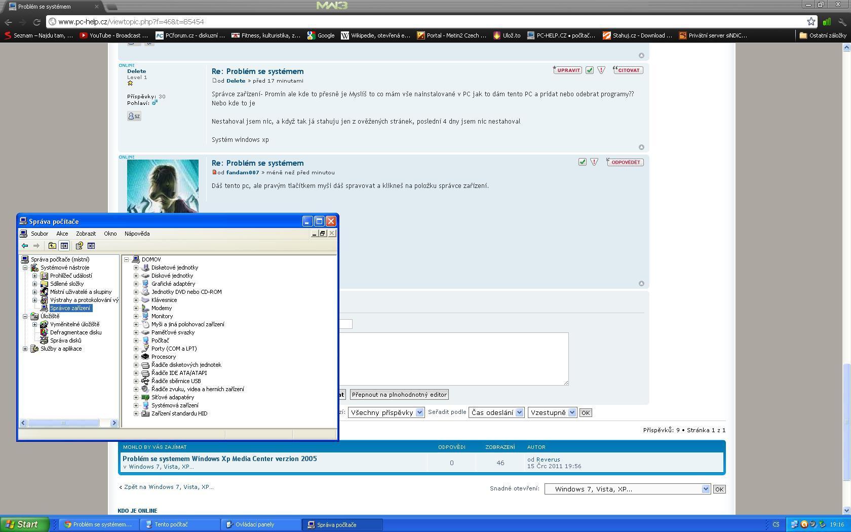The image size is (851, 532).
Task: Click the CS language indicator in the tray
Action: pos(776,524)
